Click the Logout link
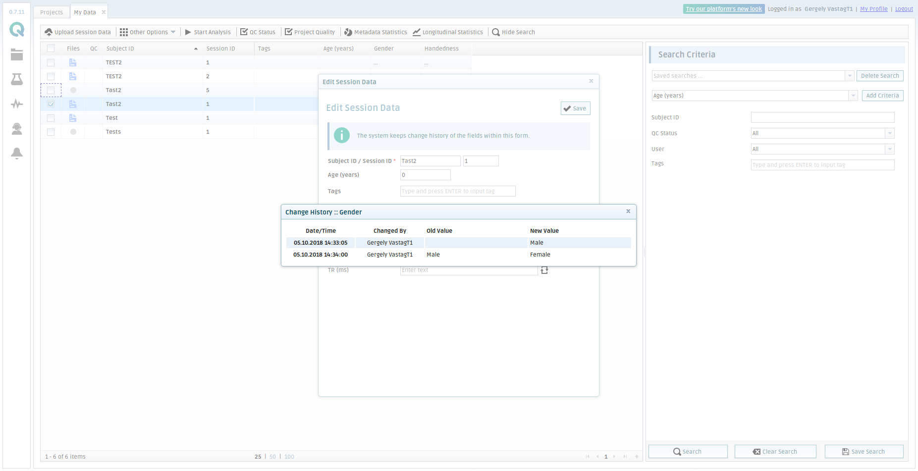The height and width of the screenshot is (471, 918). (x=904, y=9)
